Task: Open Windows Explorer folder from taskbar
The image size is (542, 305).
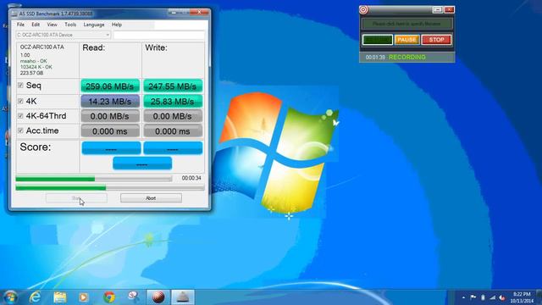Action: (x=60, y=297)
